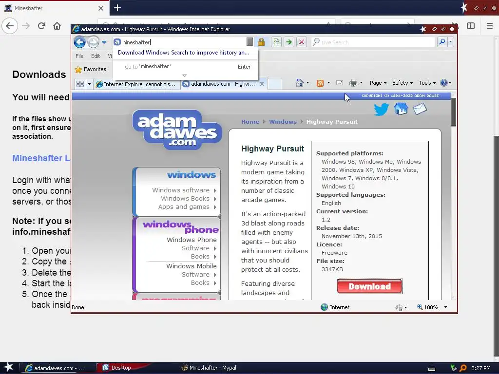The height and width of the screenshot is (374, 499).
Task: Switch to Internet Explorer cannot display tab
Action: (x=137, y=84)
